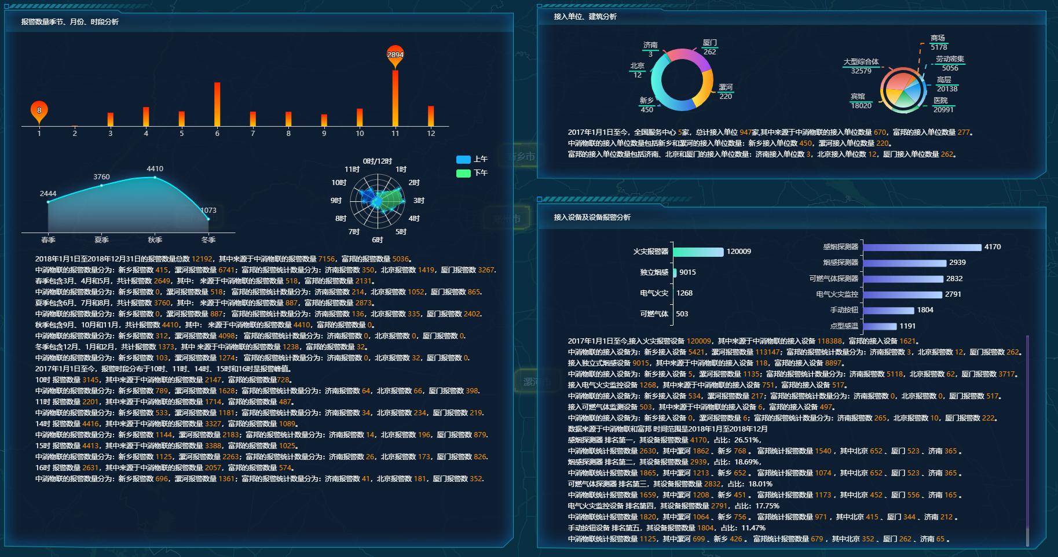Viewport: 1058px width, 557px height.
Task: Click the 医院 20991 pie label
Action: pyautogui.click(x=943, y=105)
